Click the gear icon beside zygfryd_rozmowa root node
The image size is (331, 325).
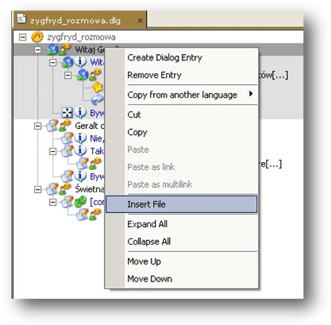pos(37,37)
